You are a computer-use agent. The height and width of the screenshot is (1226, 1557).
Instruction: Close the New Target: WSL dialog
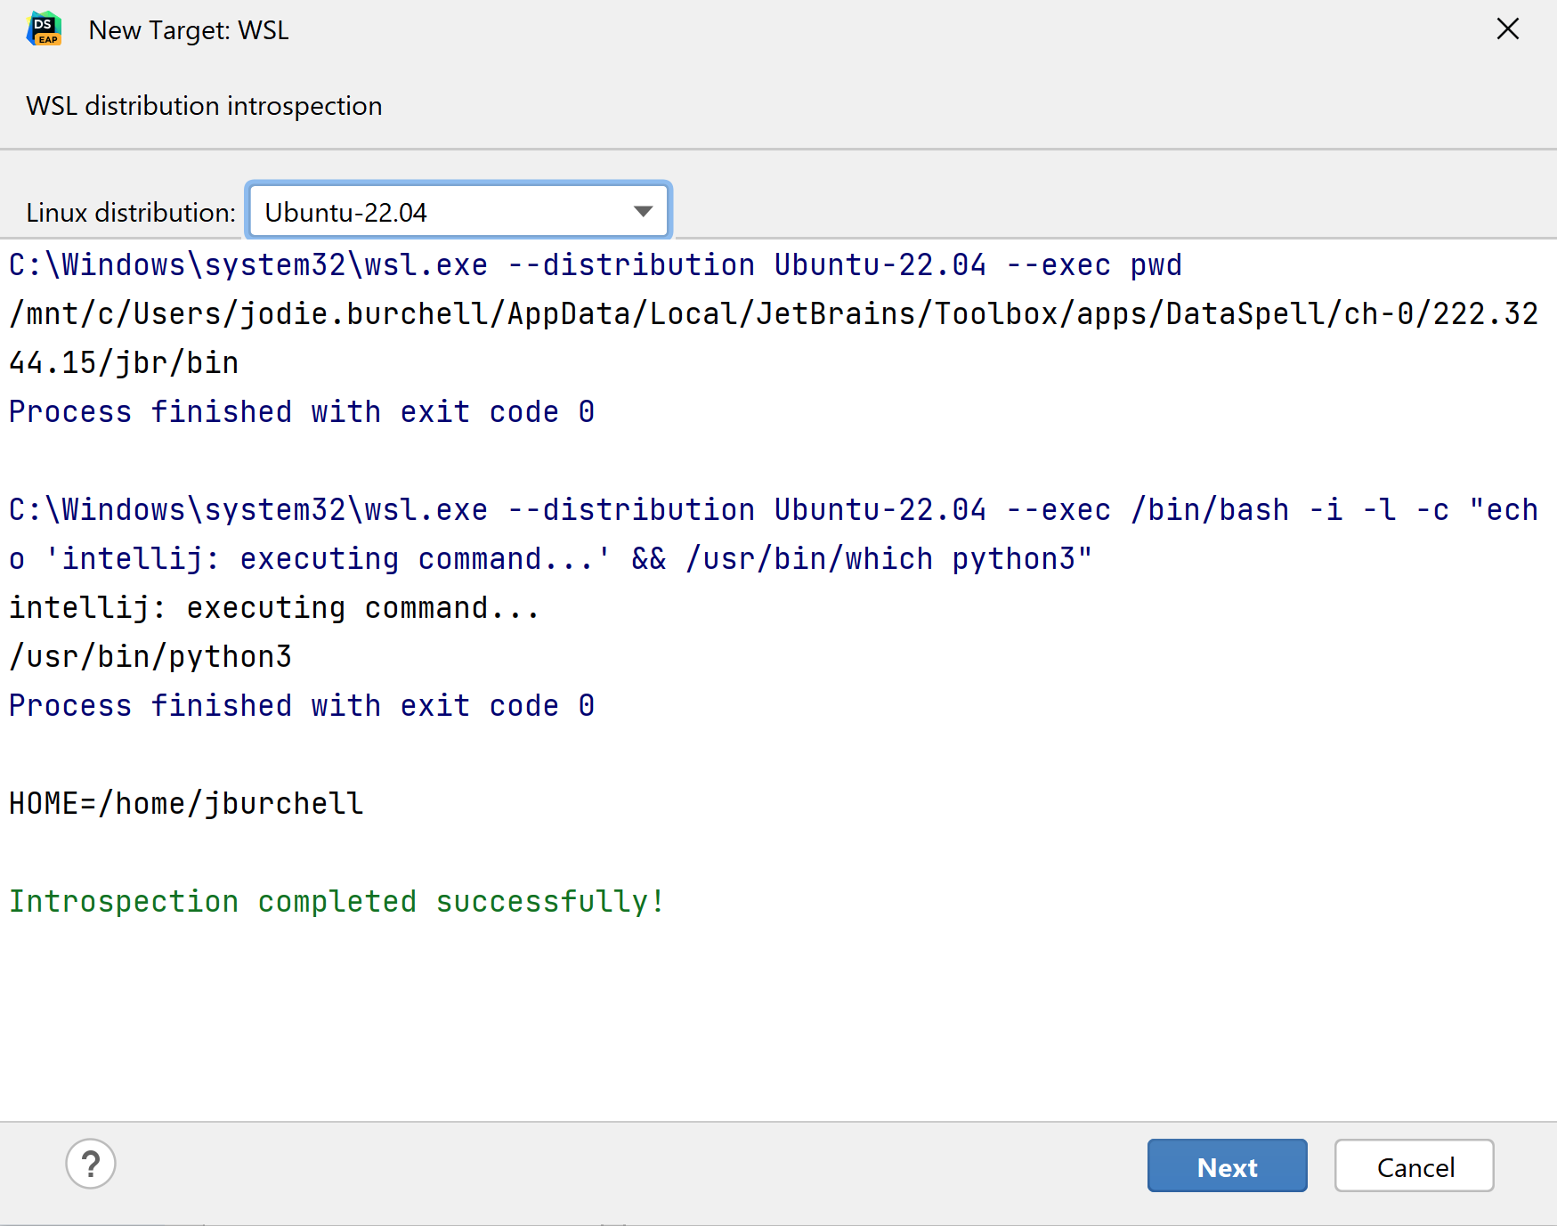pyautogui.click(x=1508, y=28)
